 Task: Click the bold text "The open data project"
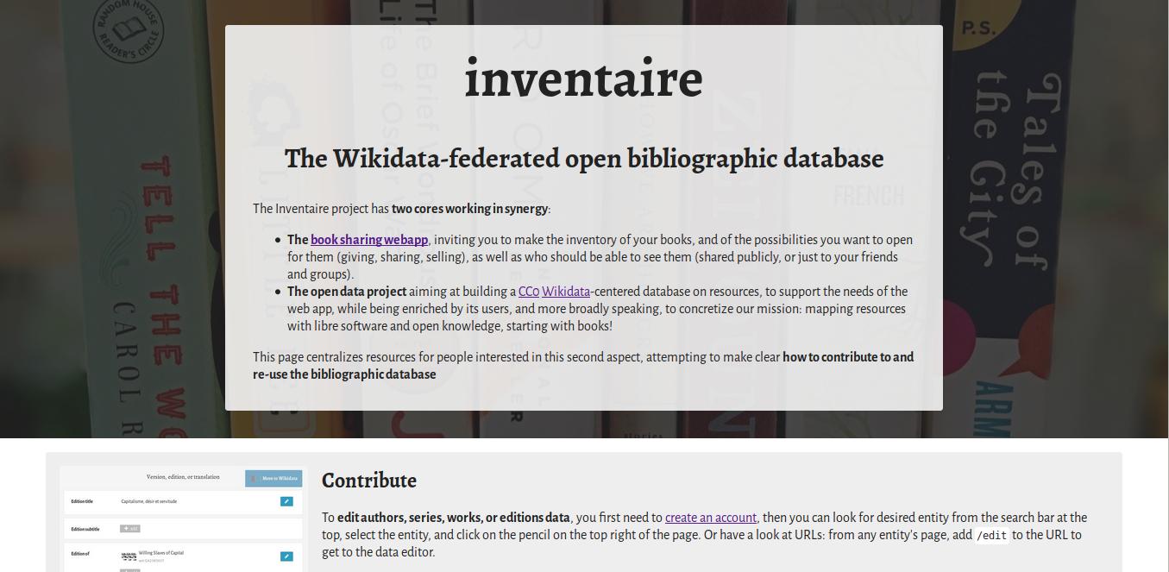(347, 292)
